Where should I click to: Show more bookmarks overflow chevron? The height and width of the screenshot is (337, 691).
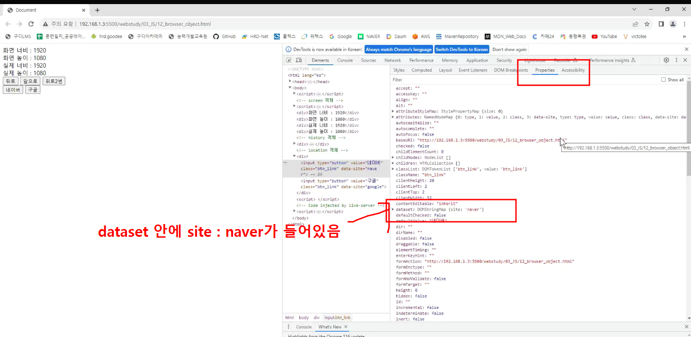pos(684,36)
